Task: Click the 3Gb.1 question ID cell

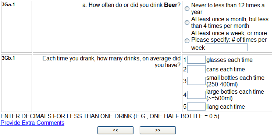Action: pos(17,83)
